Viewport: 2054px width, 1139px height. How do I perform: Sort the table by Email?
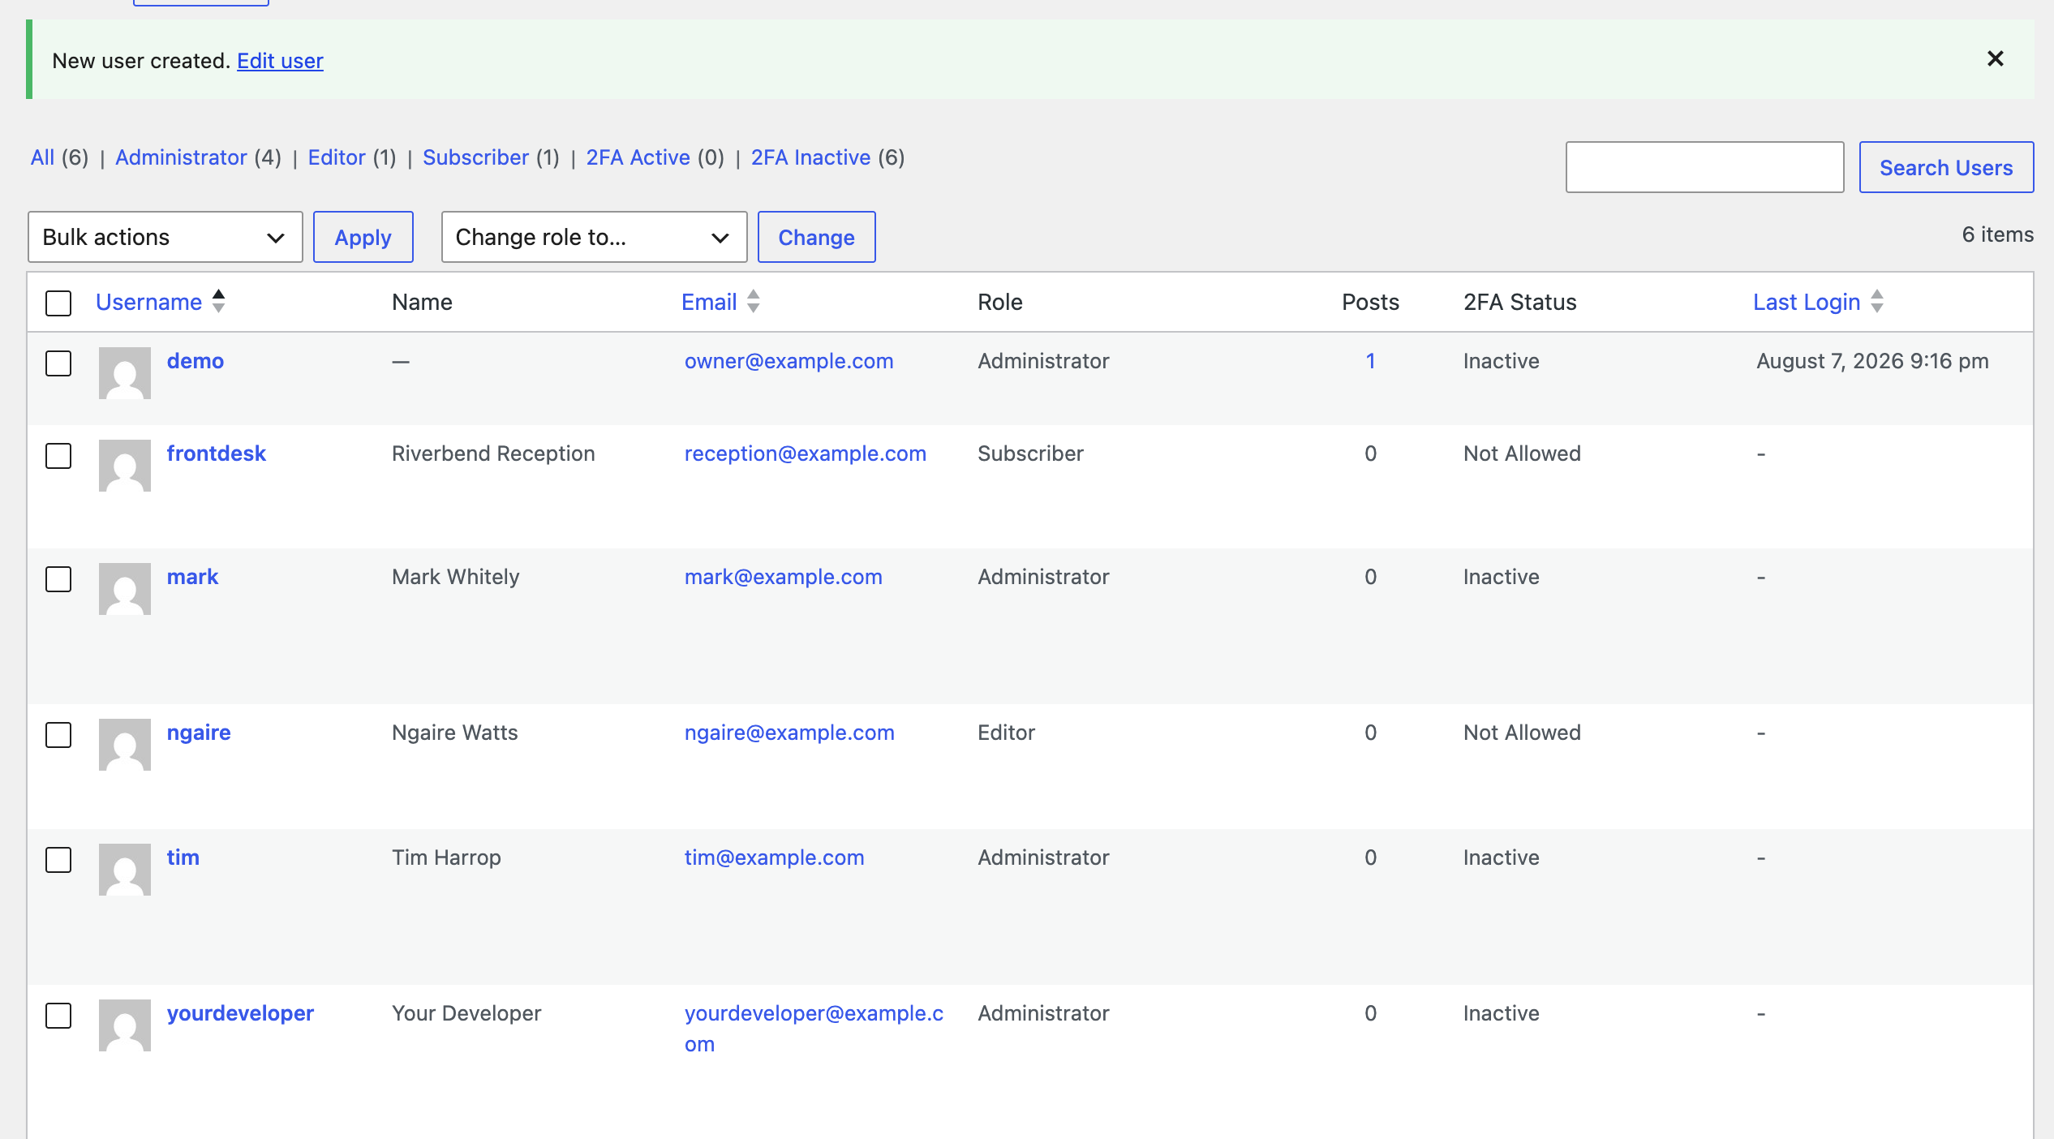[709, 302]
